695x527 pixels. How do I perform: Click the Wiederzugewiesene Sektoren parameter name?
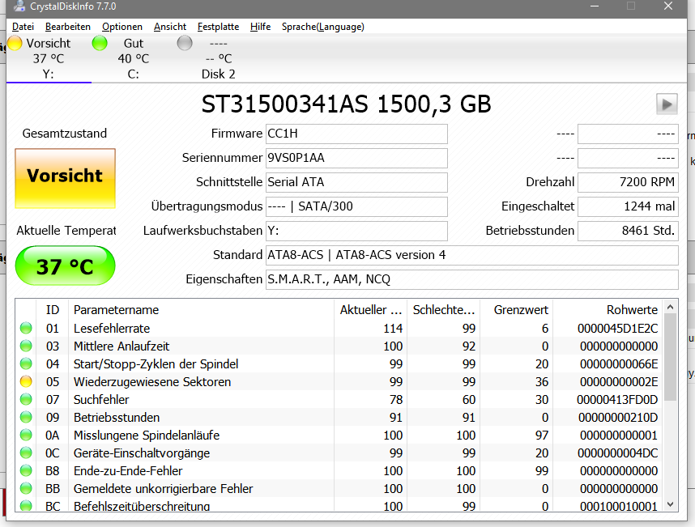[x=152, y=382]
